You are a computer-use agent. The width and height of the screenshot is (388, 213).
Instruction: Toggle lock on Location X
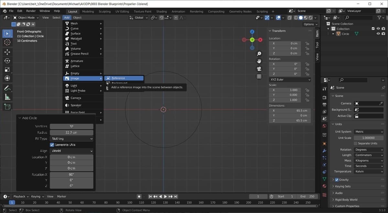(x=307, y=43)
